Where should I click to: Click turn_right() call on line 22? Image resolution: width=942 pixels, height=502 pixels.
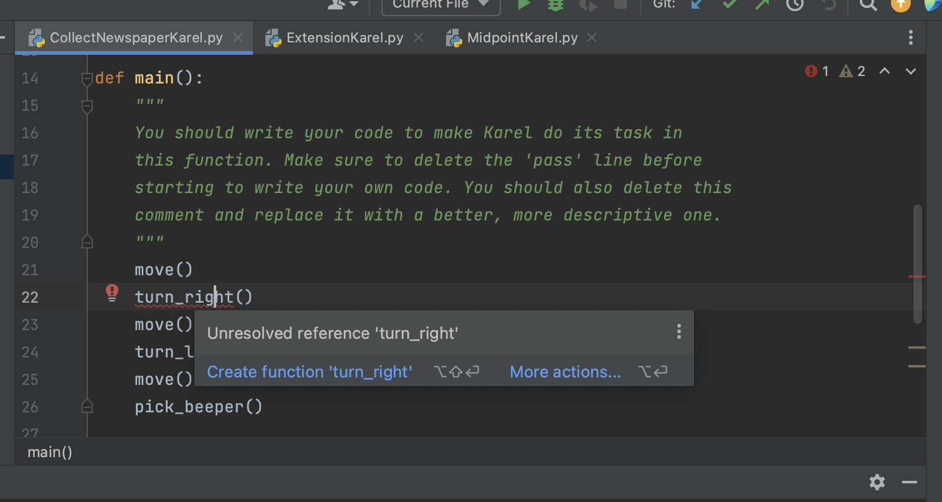(x=194, y=297)
